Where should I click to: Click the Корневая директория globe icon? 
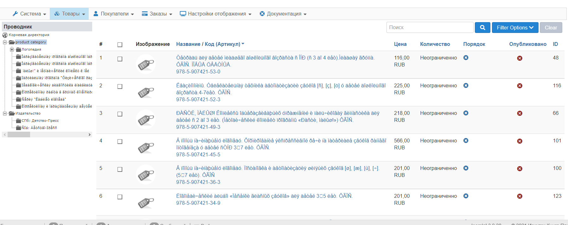click(x=5, y=35)
